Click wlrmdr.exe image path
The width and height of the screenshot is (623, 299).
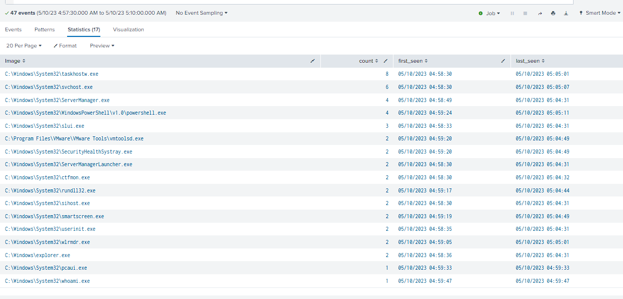(x=47, y=242)
